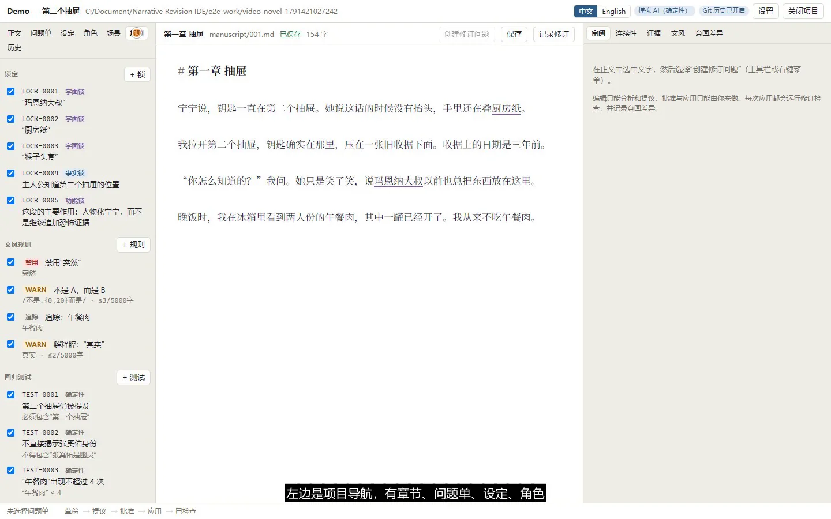Open 设置 in the top bar

click(766, 11)
